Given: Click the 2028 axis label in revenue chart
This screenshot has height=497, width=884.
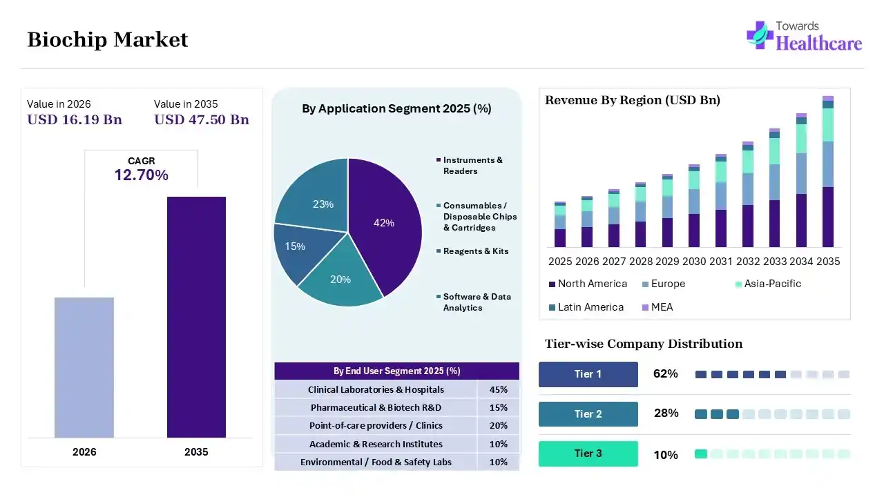Looking at the screenshot, I should (641, 262).
